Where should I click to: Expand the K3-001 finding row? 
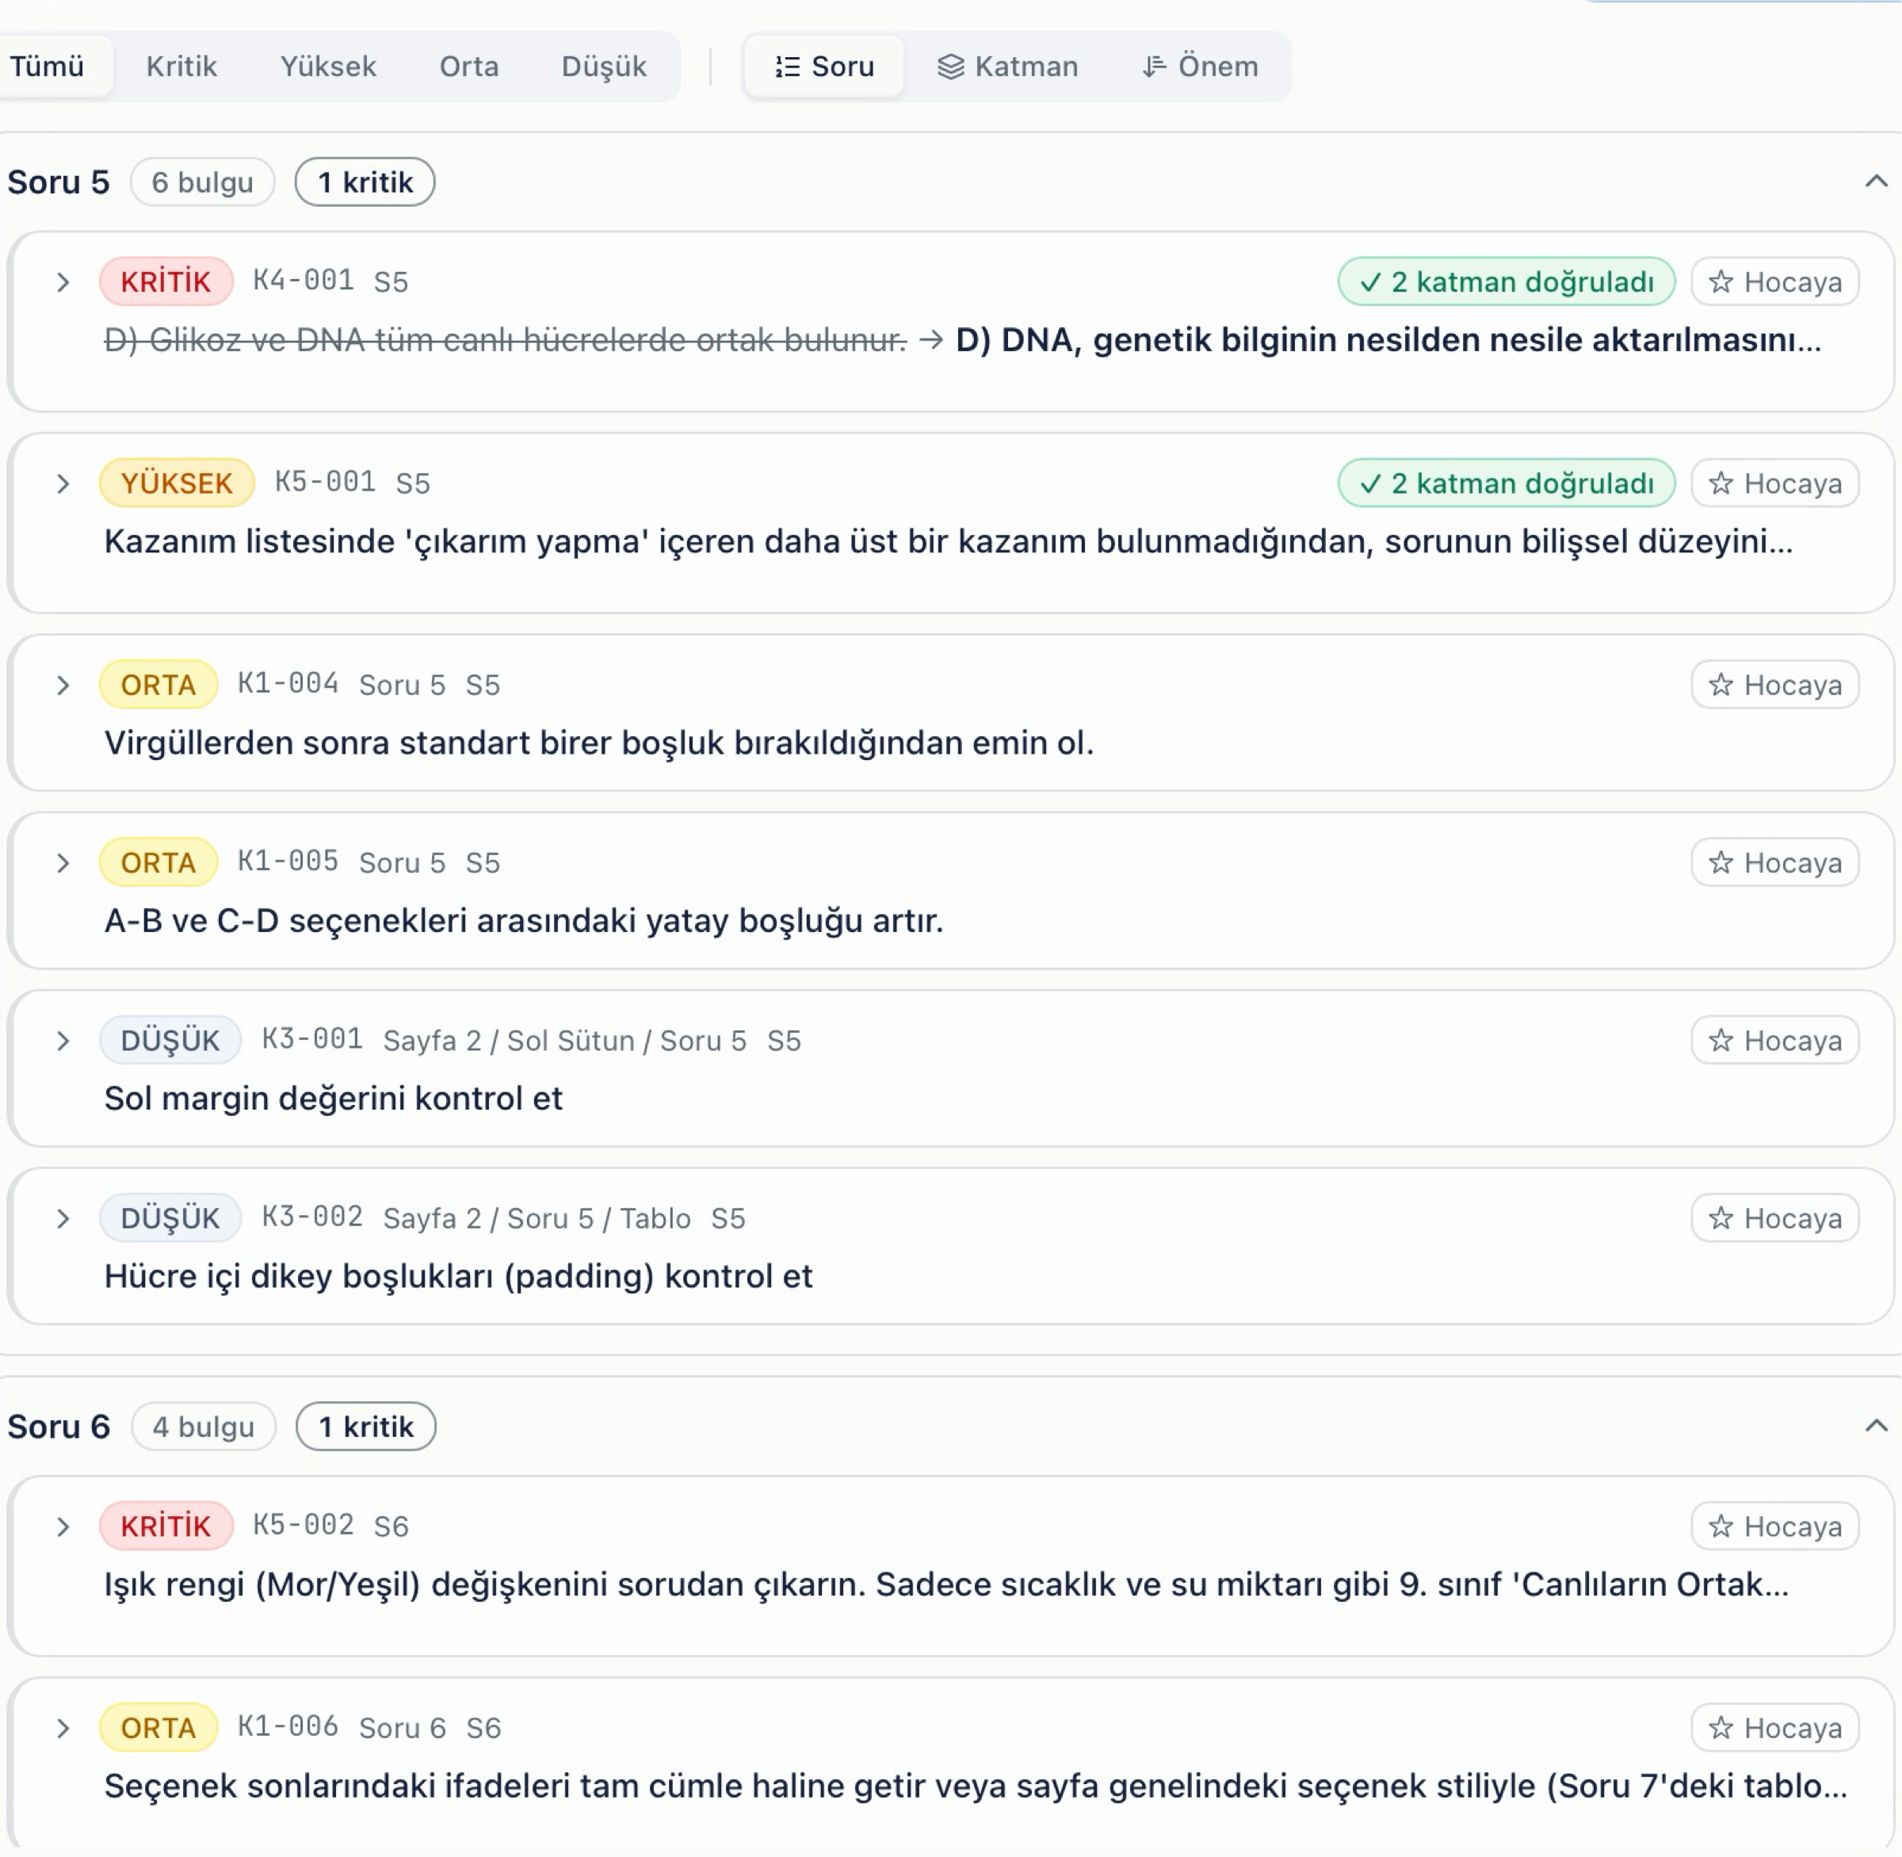coord(63,1041)
